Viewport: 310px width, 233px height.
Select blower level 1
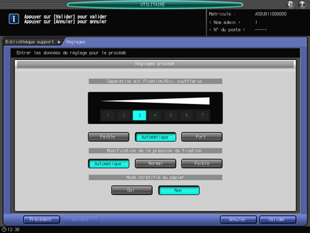pyautogui.click(x=108, y=115)
